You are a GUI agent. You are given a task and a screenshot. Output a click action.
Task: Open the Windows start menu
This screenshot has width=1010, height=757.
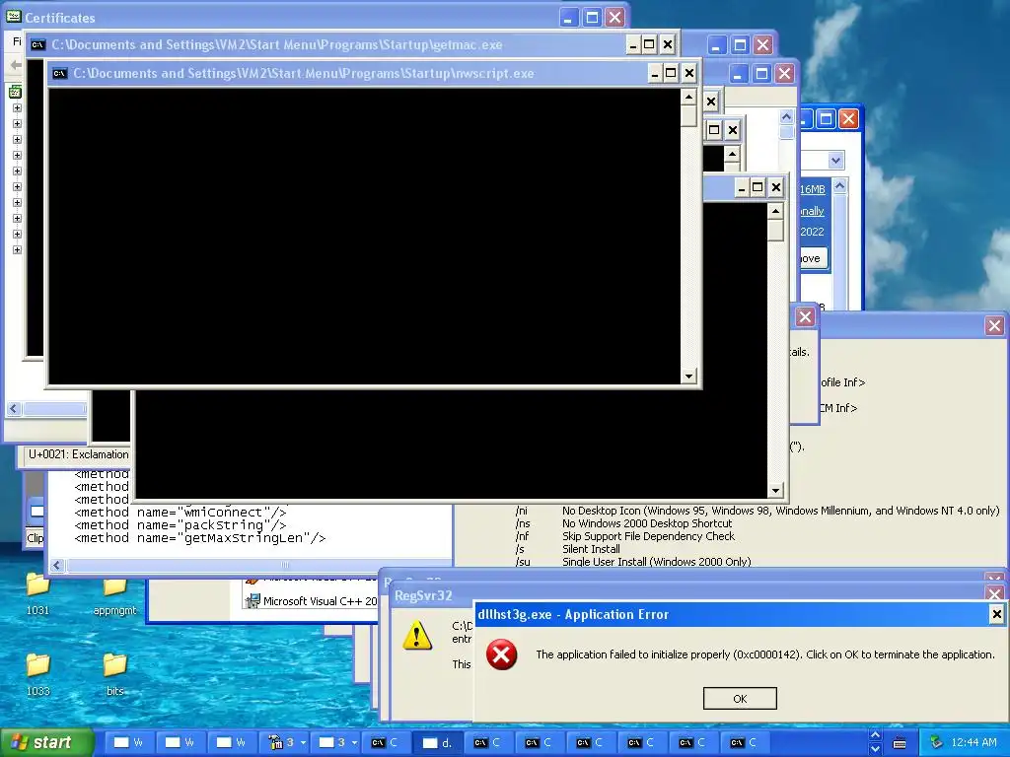click(x=46, y=743)
